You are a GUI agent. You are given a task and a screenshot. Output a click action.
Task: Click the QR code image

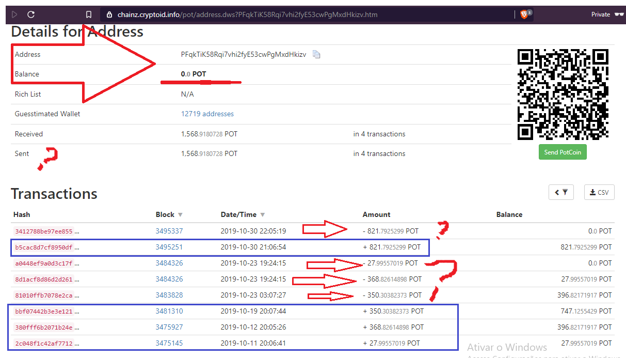563,94
